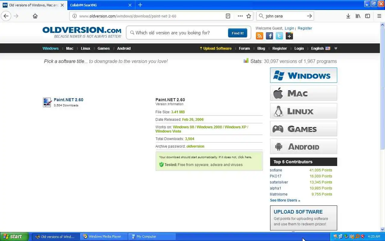
Task: Go back with the browser back arrow
Action: 6,16
